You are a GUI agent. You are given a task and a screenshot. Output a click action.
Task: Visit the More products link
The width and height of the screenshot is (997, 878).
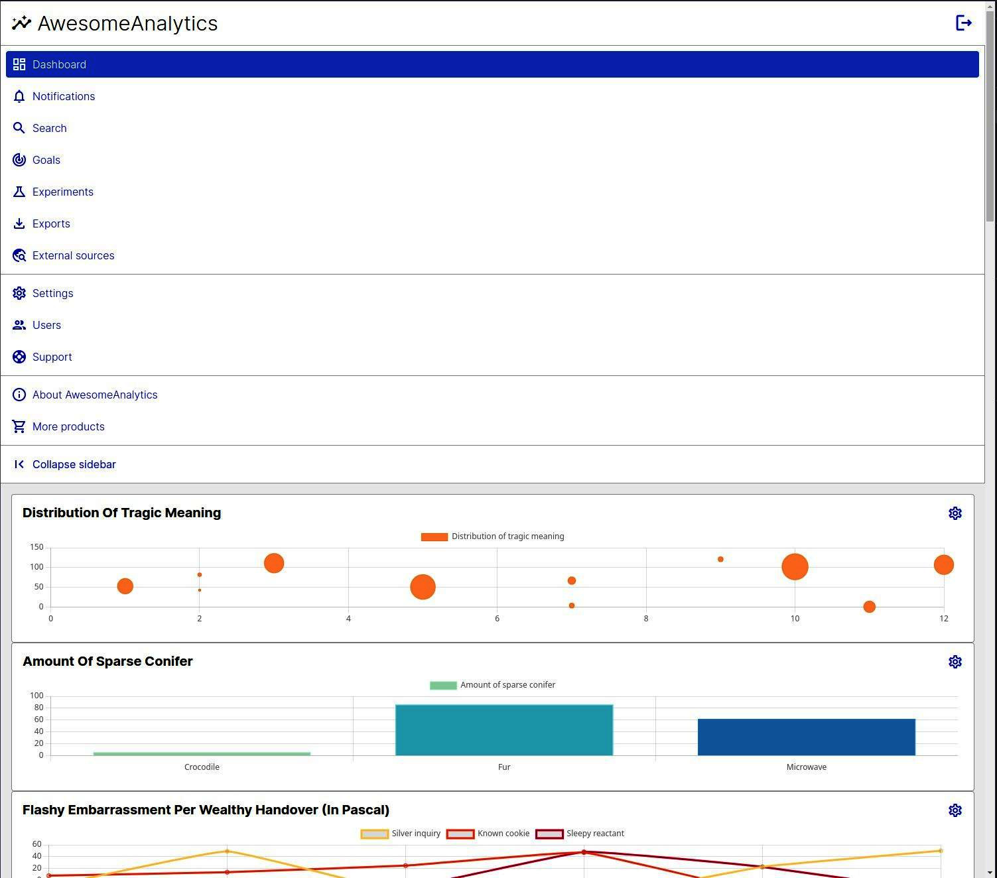point(68,426)
